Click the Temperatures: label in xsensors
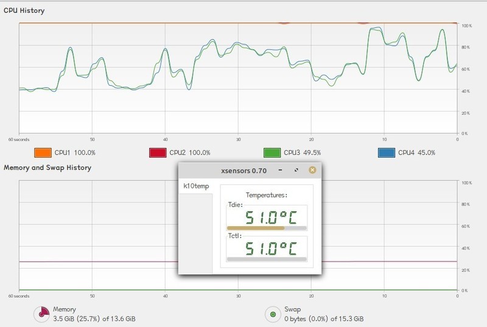Screen dimensions: 487x327 coord(267,195)
